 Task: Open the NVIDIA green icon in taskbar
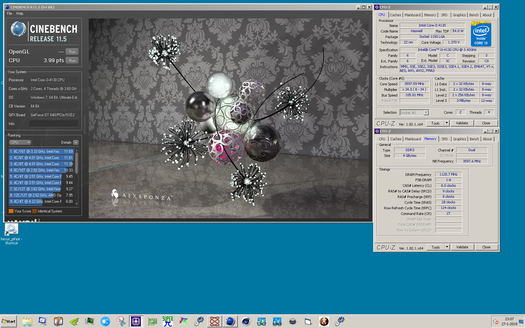point(74,321)
